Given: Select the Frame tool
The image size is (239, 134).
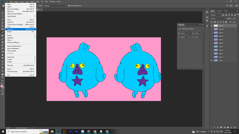Looking at the screenshot, I should [2, 29].
